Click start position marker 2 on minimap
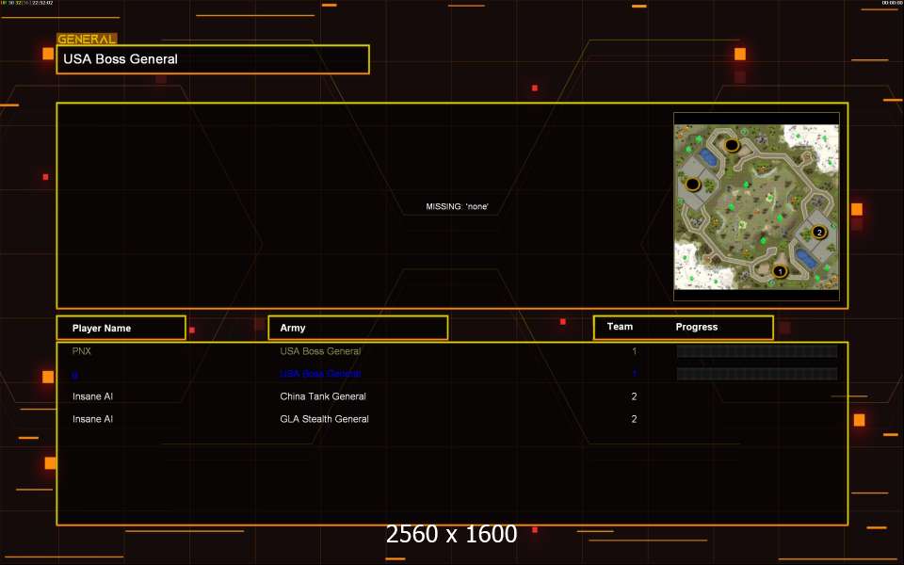904x565 pixels. tap(818, 232)
